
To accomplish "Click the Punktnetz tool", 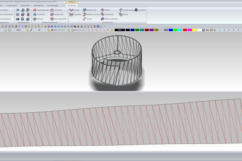I will click(x=40, y=14).
